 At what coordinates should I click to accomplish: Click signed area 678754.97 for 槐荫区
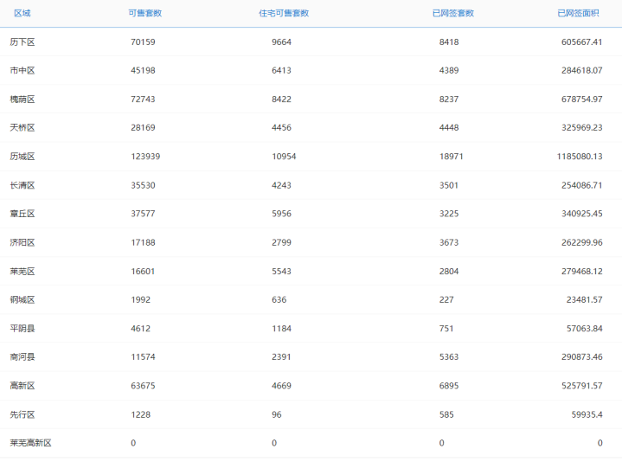point(582,99)
